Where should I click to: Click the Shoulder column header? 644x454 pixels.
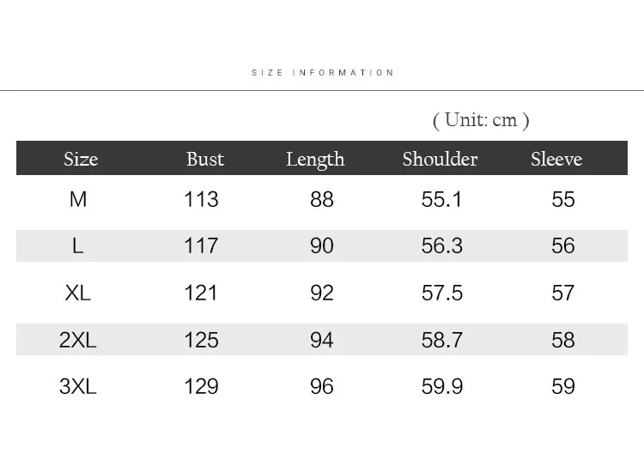(440, 159)
